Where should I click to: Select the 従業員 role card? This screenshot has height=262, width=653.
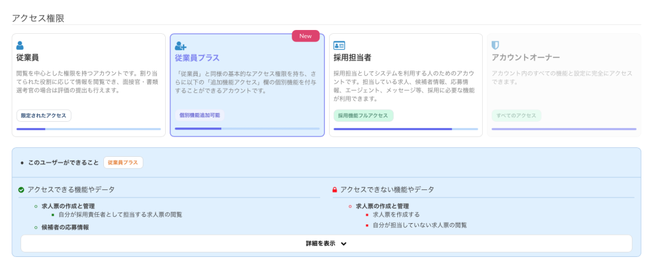89,85
